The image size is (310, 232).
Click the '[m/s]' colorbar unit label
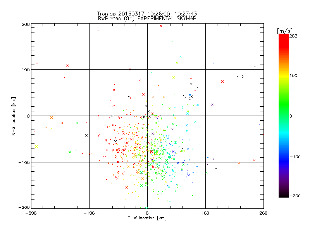click(285, 31)
